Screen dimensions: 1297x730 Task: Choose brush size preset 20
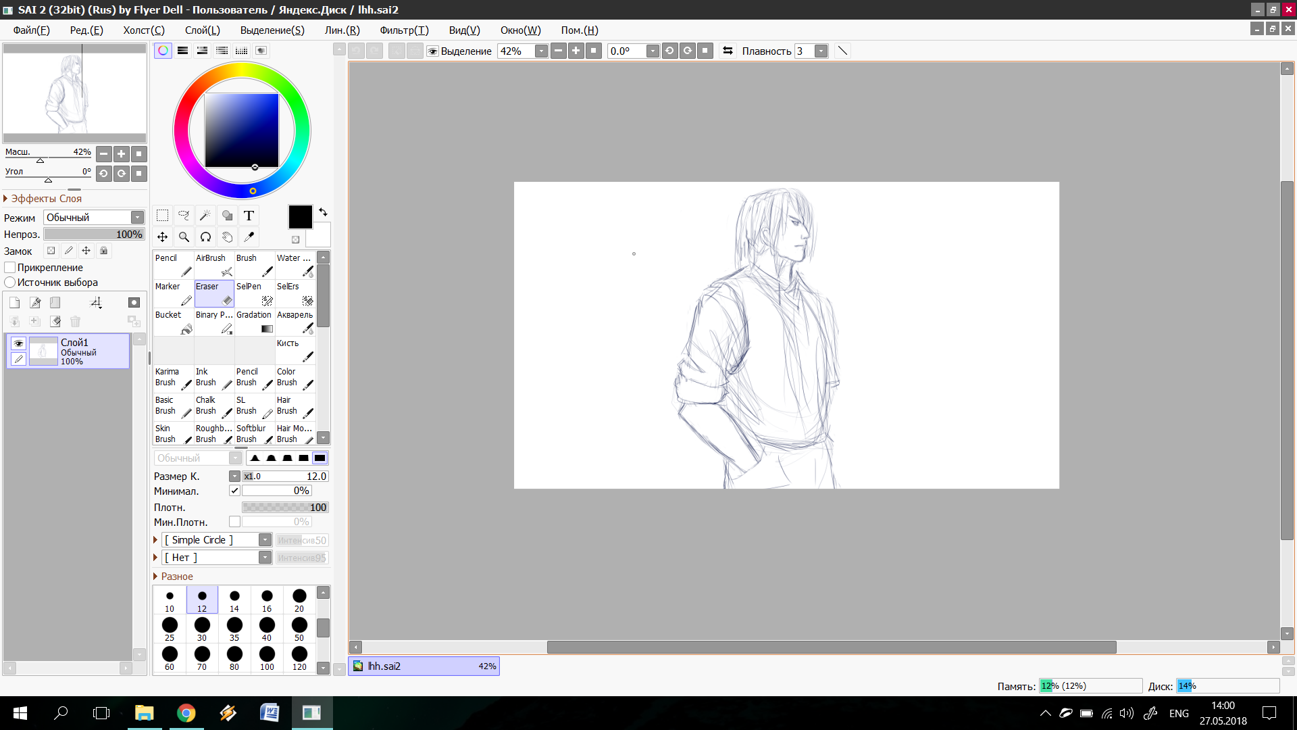[x=299, y=599]
